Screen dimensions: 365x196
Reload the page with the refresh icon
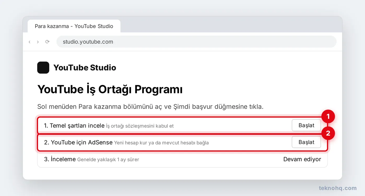47,42
